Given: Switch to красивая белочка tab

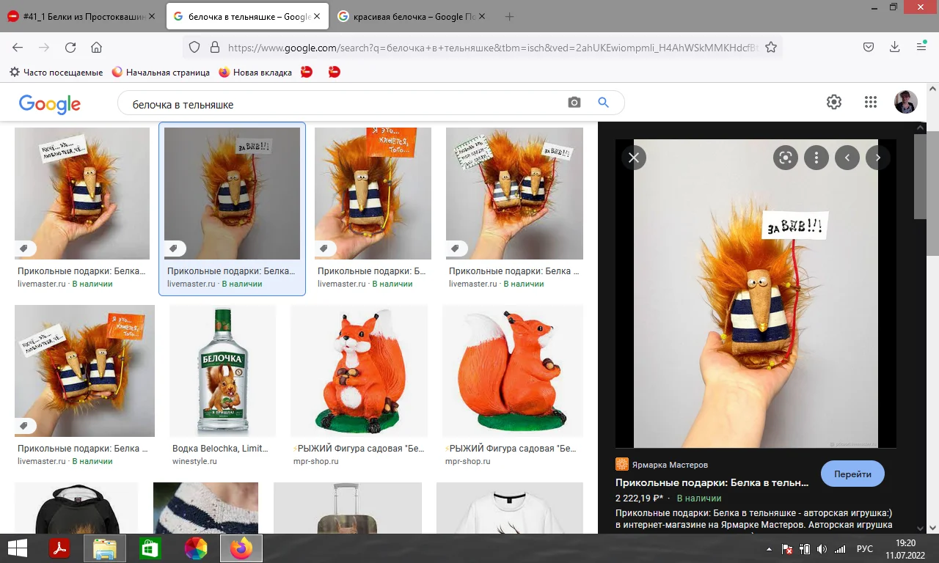Looking at the screenshot, I should pyautogui.click(x=412, y=16).
